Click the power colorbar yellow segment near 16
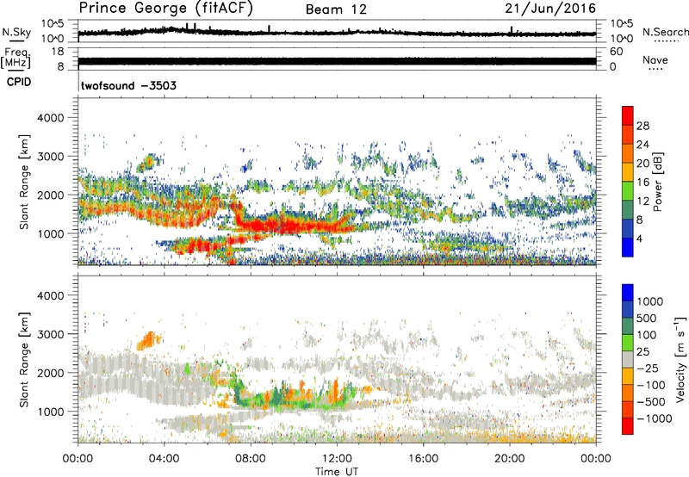The image size is (689, 477). pyautogui.click(x=628, y=171)
